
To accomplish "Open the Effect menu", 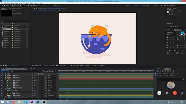I will click(21, 3).
